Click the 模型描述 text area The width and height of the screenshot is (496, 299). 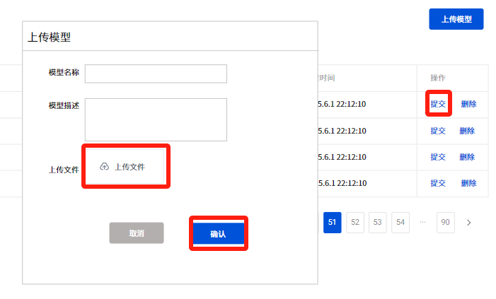tap(156, 119)
